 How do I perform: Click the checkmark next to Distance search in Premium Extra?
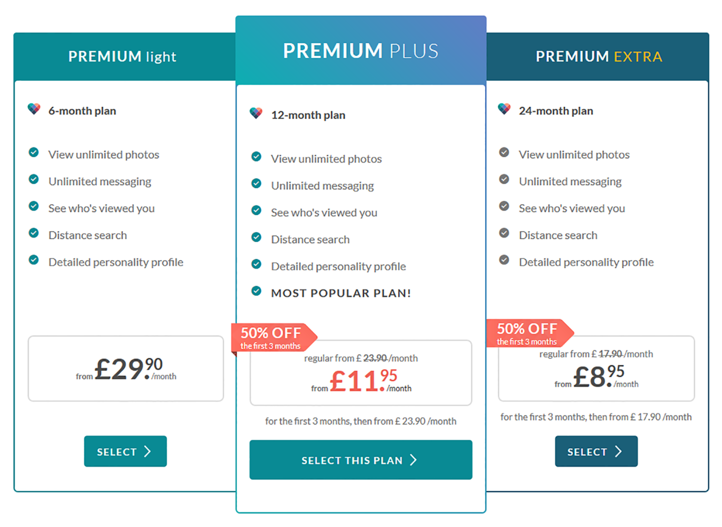click(503, 233)
